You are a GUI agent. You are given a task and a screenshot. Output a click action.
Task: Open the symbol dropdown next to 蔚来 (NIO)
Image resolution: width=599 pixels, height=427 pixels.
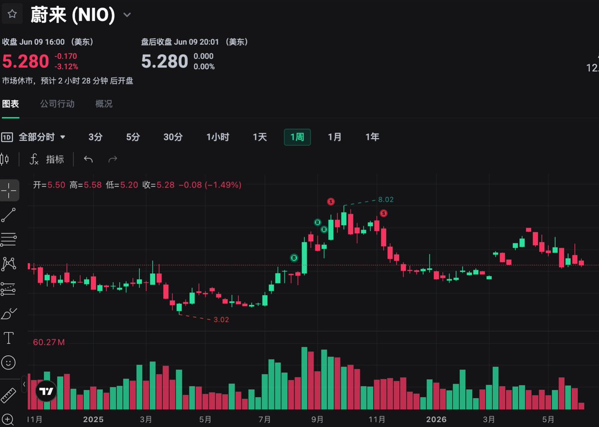click(127, 15)
